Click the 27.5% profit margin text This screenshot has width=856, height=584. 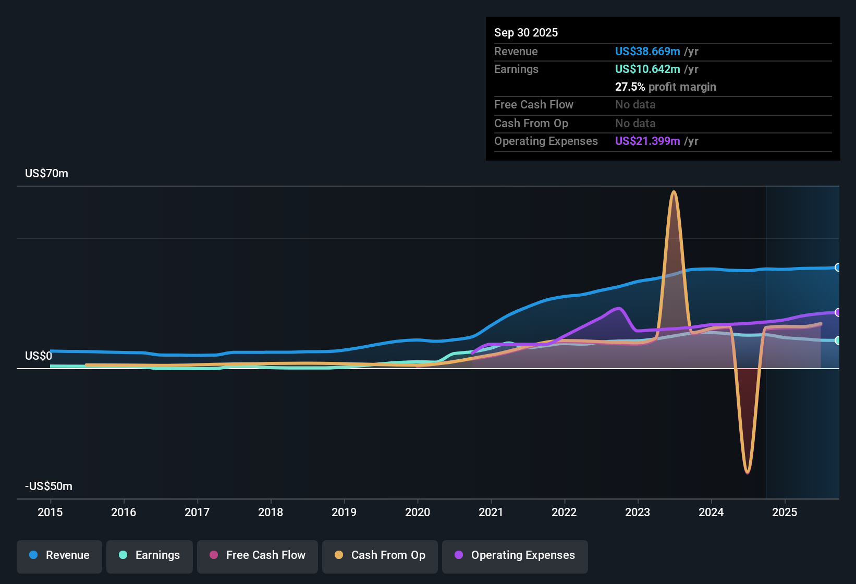[x=666, y=87]
